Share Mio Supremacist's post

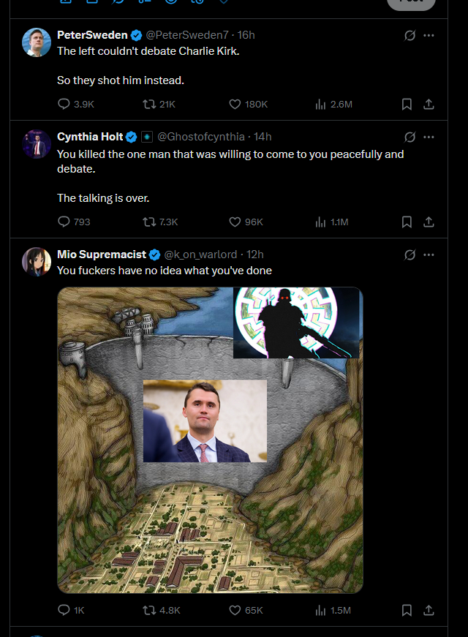click(x=429, y=610)
